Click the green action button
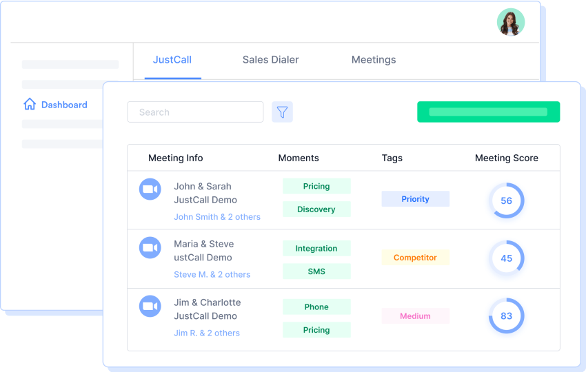Screen dimensions: 586x372 [x=489, y=112]
